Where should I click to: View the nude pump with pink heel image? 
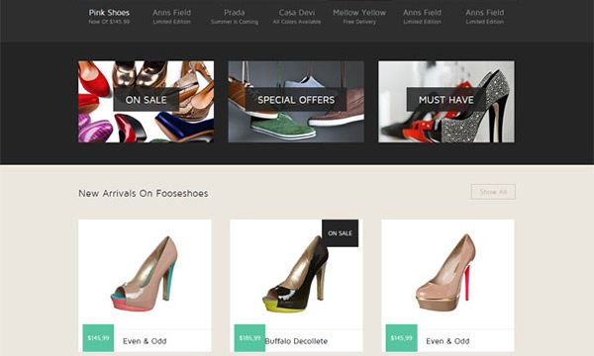pos(446,272)
